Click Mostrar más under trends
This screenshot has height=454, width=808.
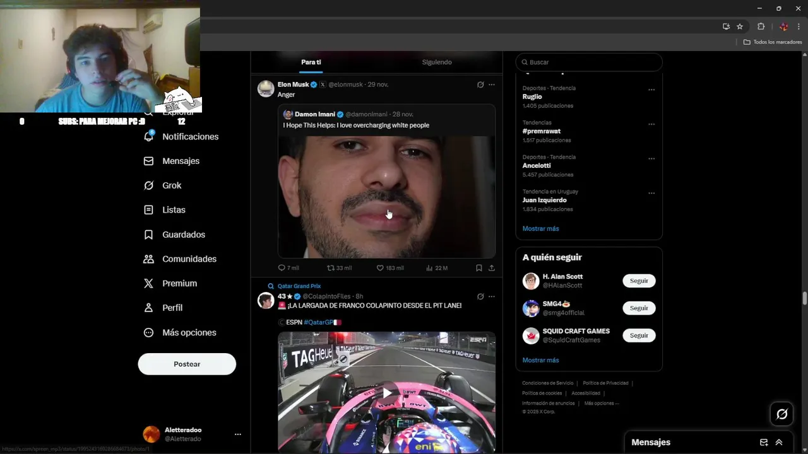pyautogui.click(x=541, y=229)
